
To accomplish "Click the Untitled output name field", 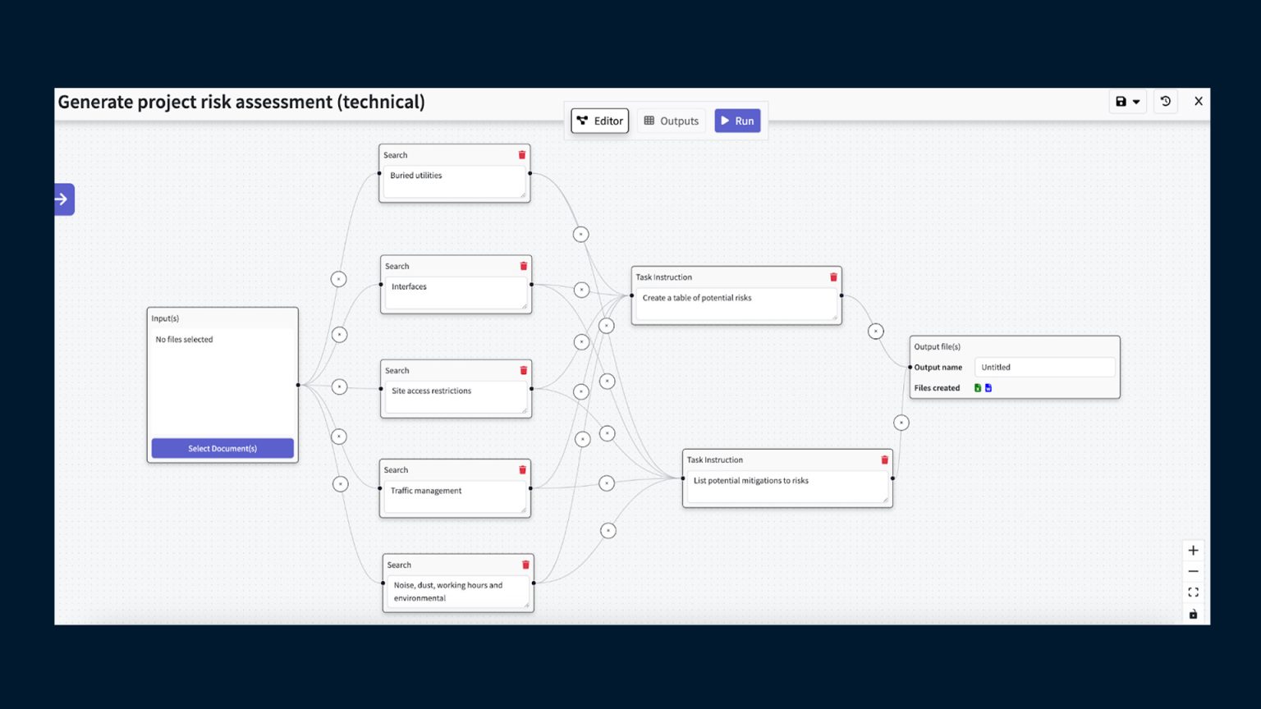I will pyautogui.click(x=1044, y=367).
